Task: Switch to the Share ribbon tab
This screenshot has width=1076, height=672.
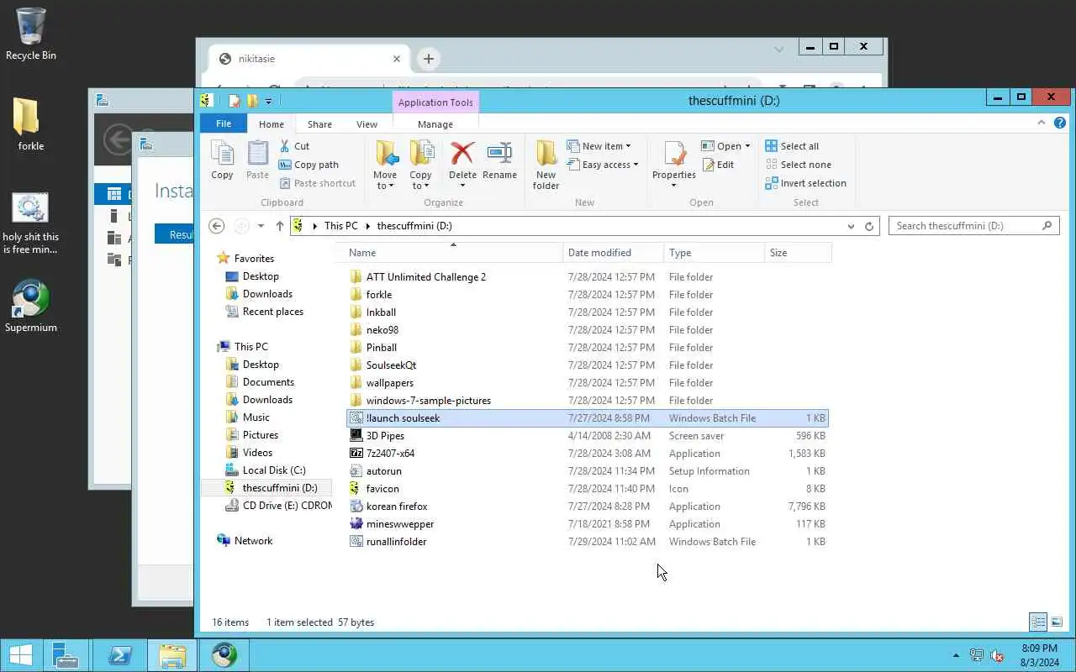Action: click(x=319, y=123)
